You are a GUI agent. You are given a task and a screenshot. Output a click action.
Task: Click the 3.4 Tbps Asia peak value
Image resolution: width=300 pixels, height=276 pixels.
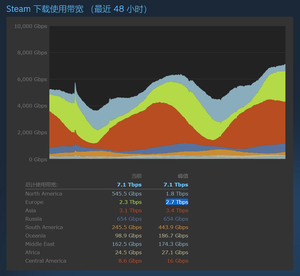(177, 210)
